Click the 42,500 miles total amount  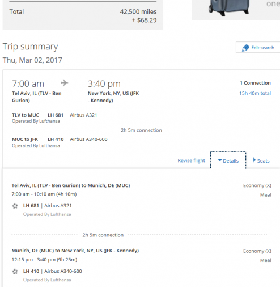pos(138,11)
